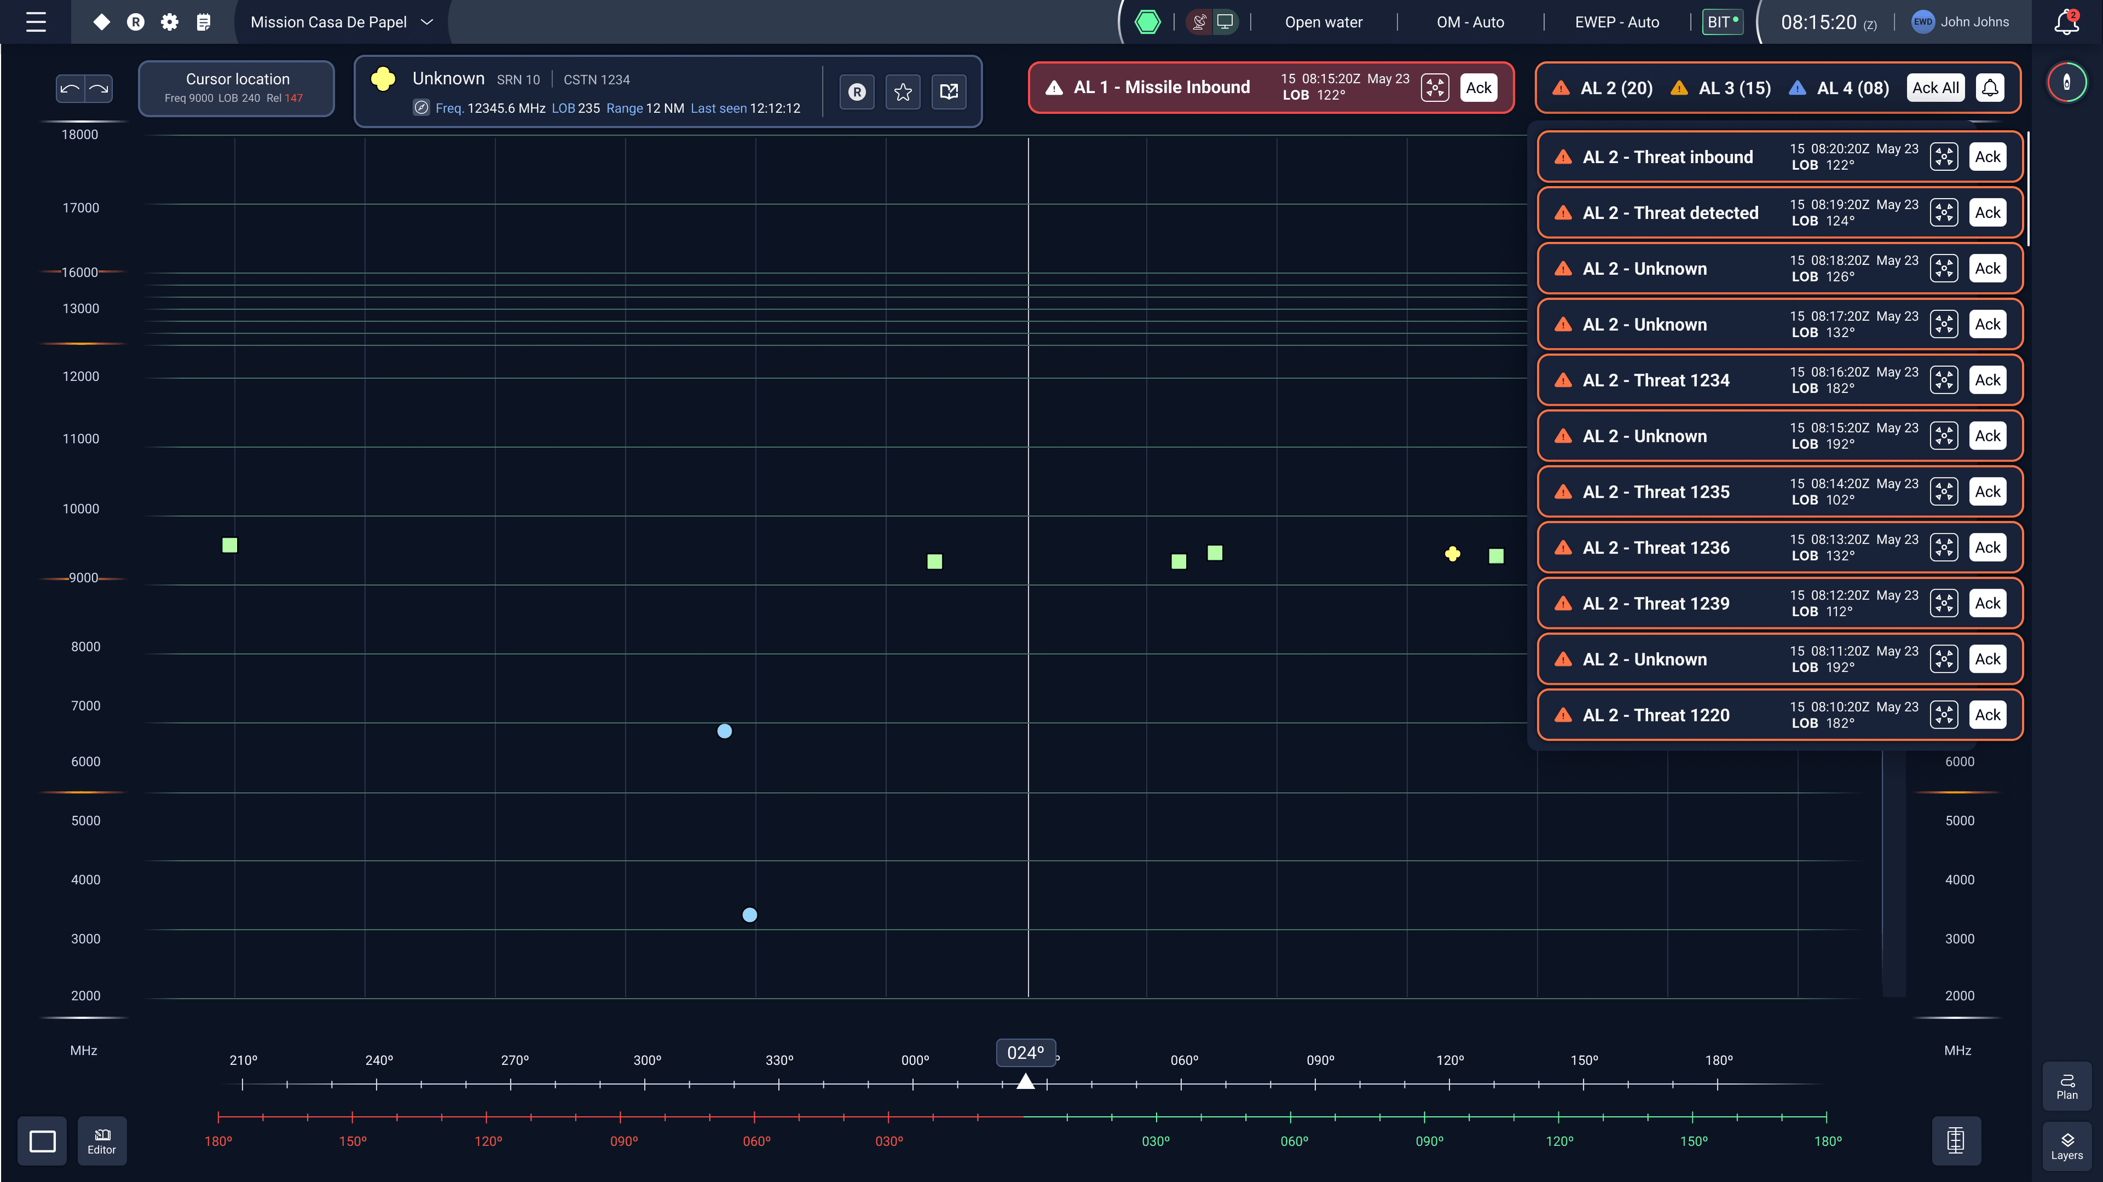This screenshot has width=2103, height=1182.
Task: Open the notes document icon in top toolbar
Action: (204, 22)
